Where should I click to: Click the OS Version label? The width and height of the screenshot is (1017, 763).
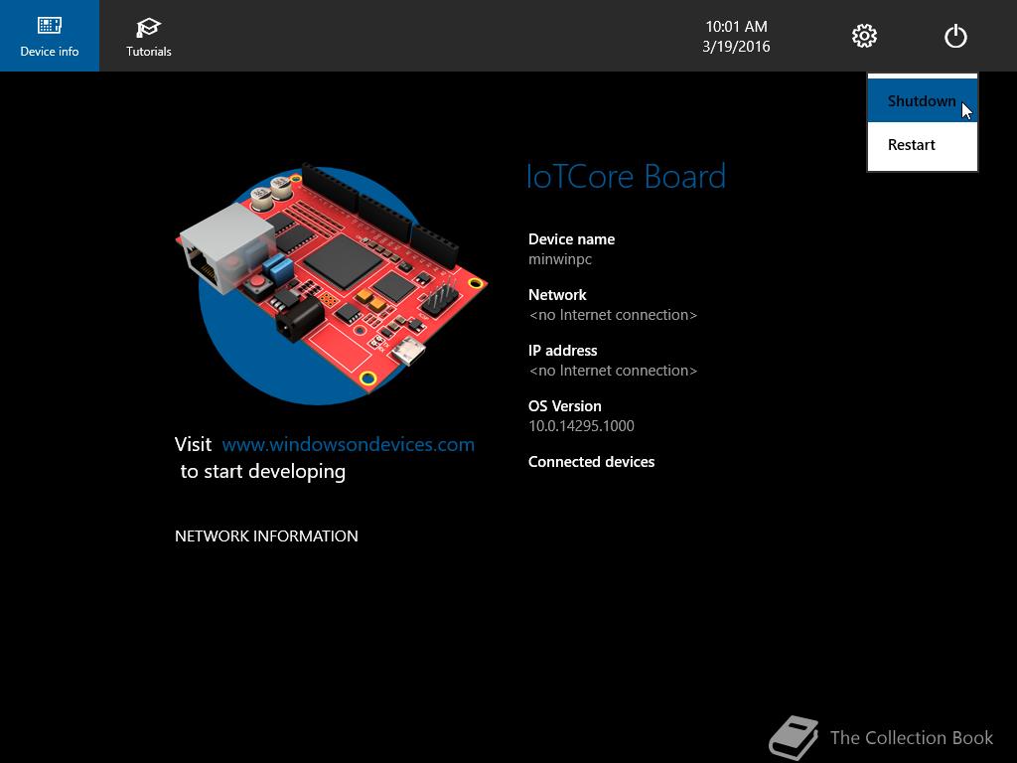point(564,406)
